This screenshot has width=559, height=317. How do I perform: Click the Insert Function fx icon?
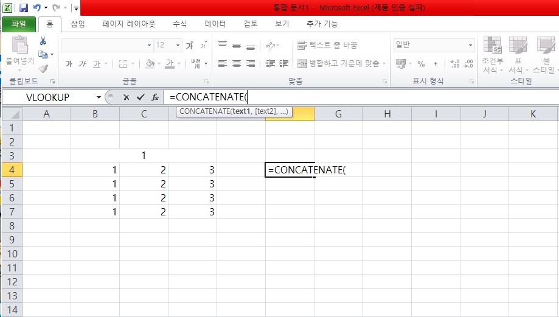(x=155, y=97)
